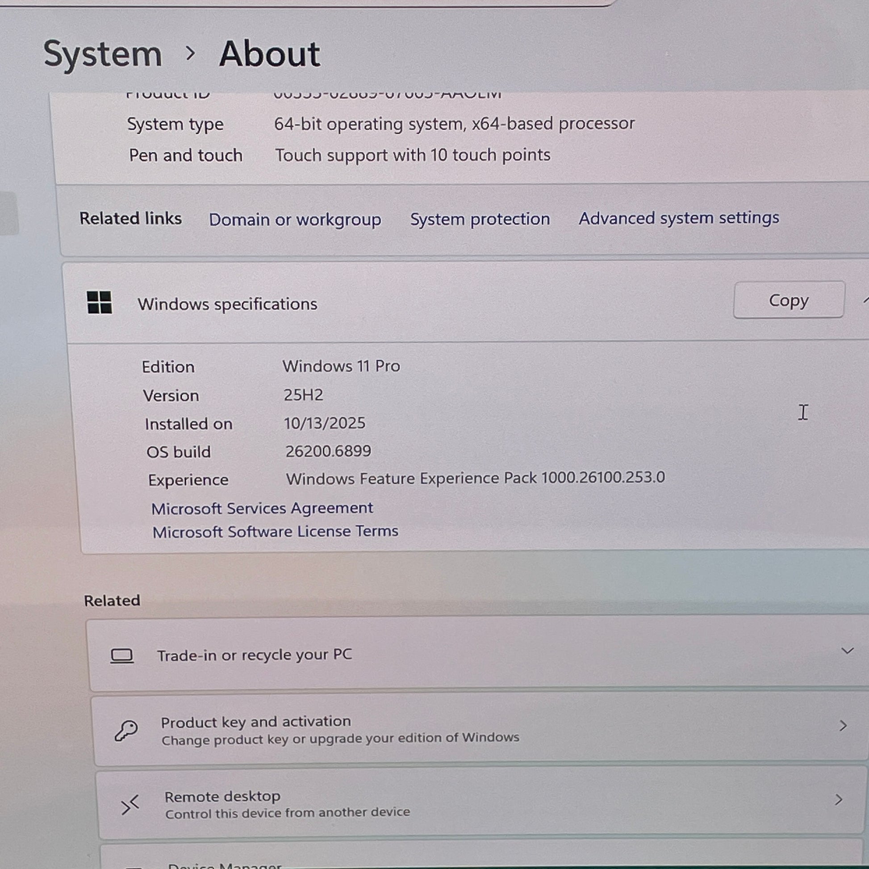Open Domain or workgroup link
This screenshot has height=869, width=869.
pos(295,220)
